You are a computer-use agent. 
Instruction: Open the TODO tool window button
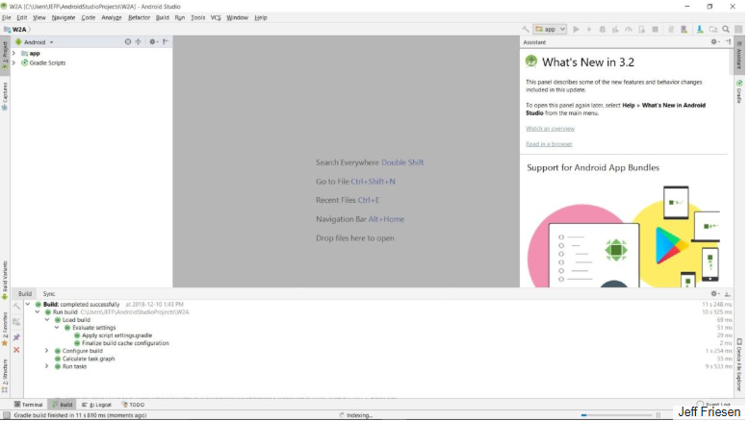click(x=133, y=405)
